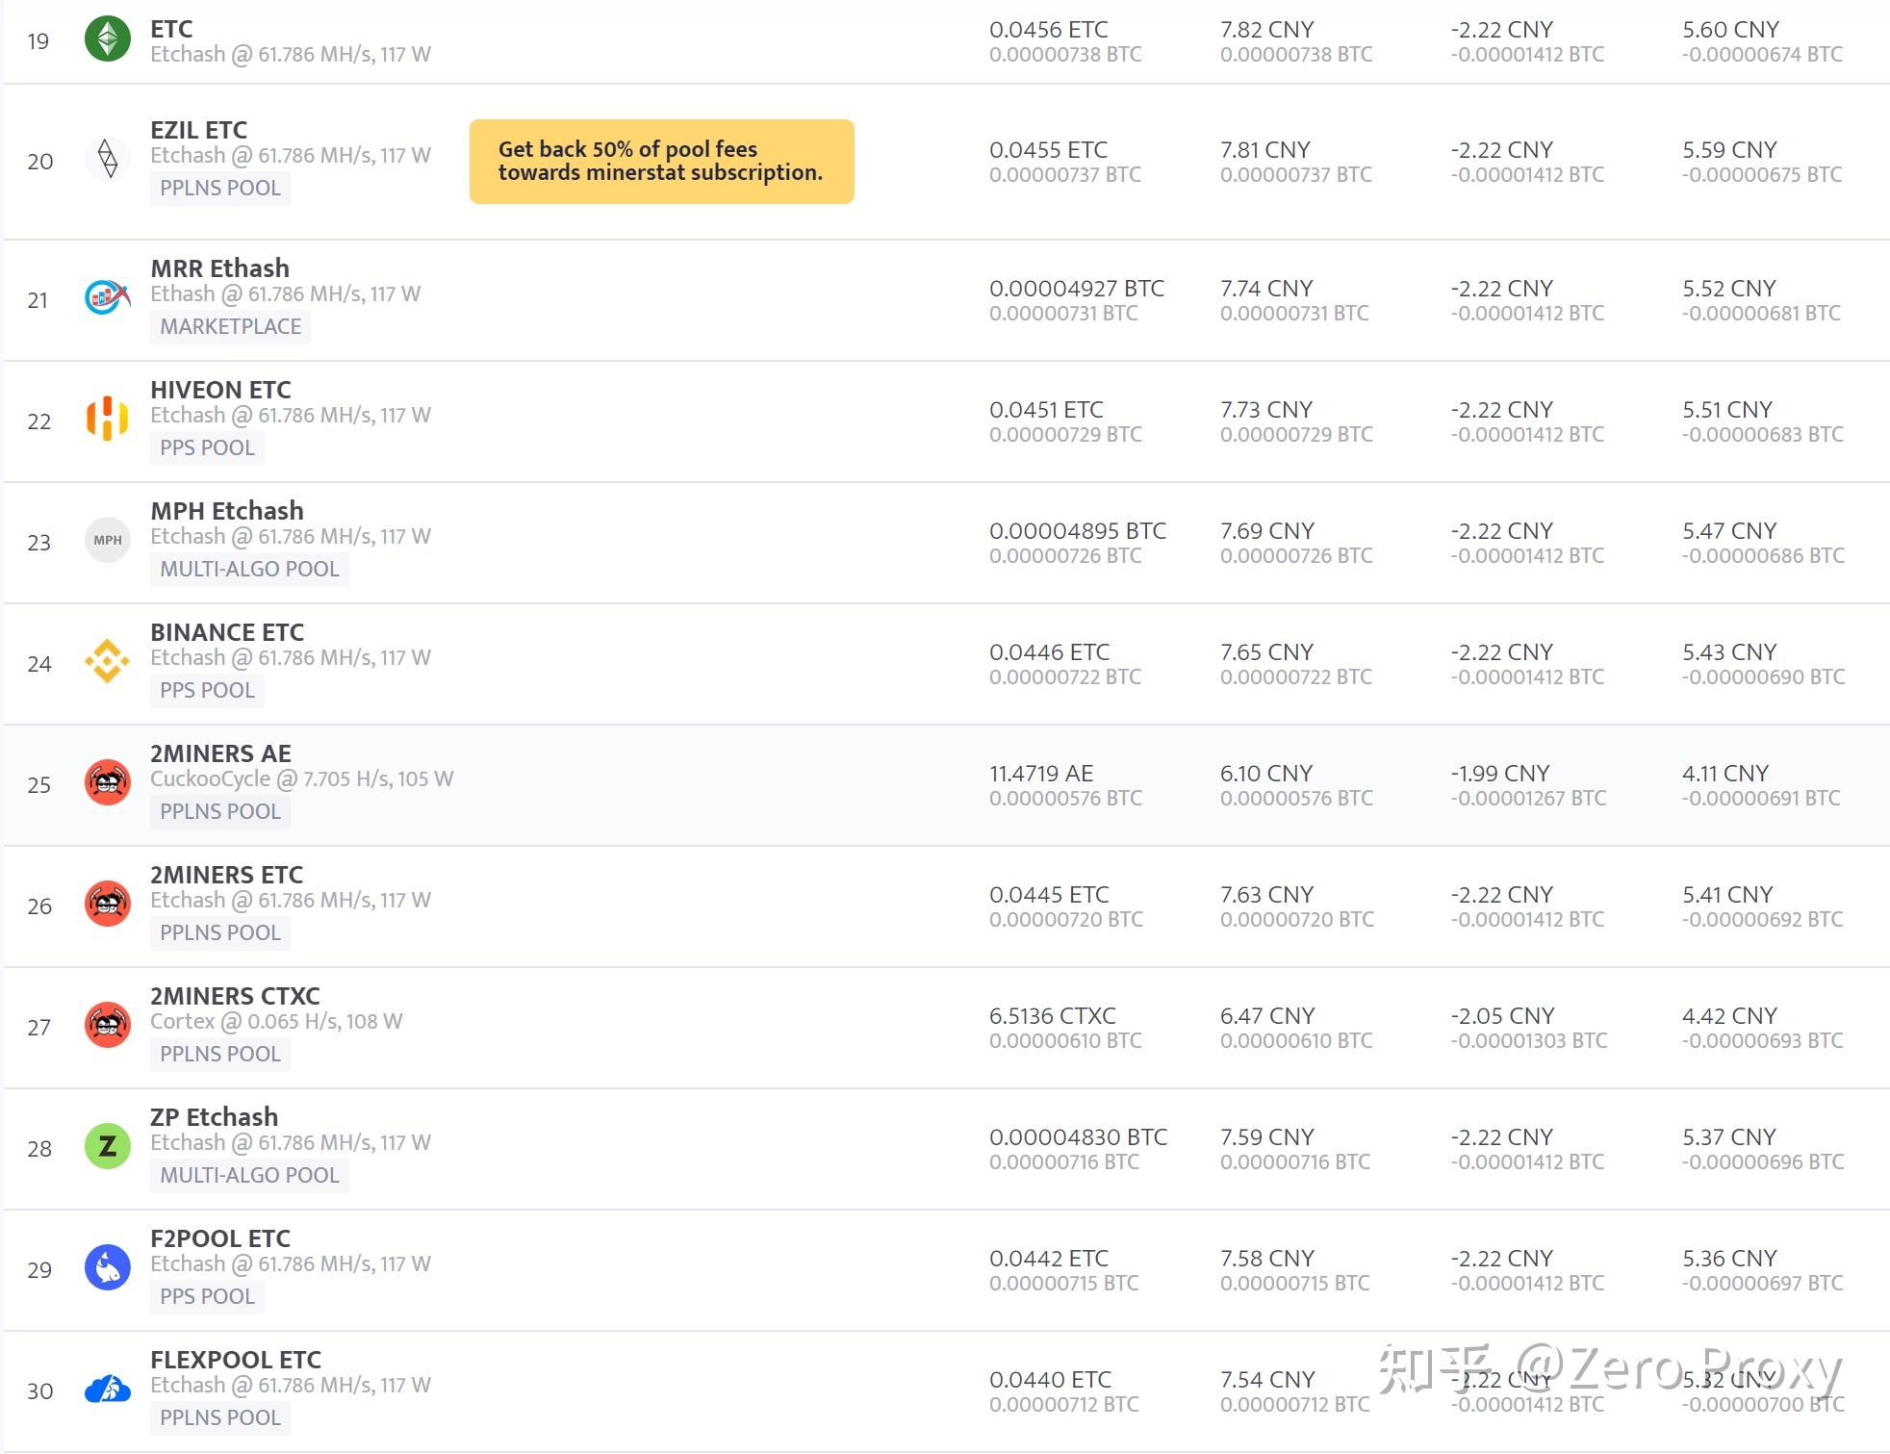
Task: Click the PPLNS POOL tag under 2MINERS CTXC
Action: [220, 1054]
